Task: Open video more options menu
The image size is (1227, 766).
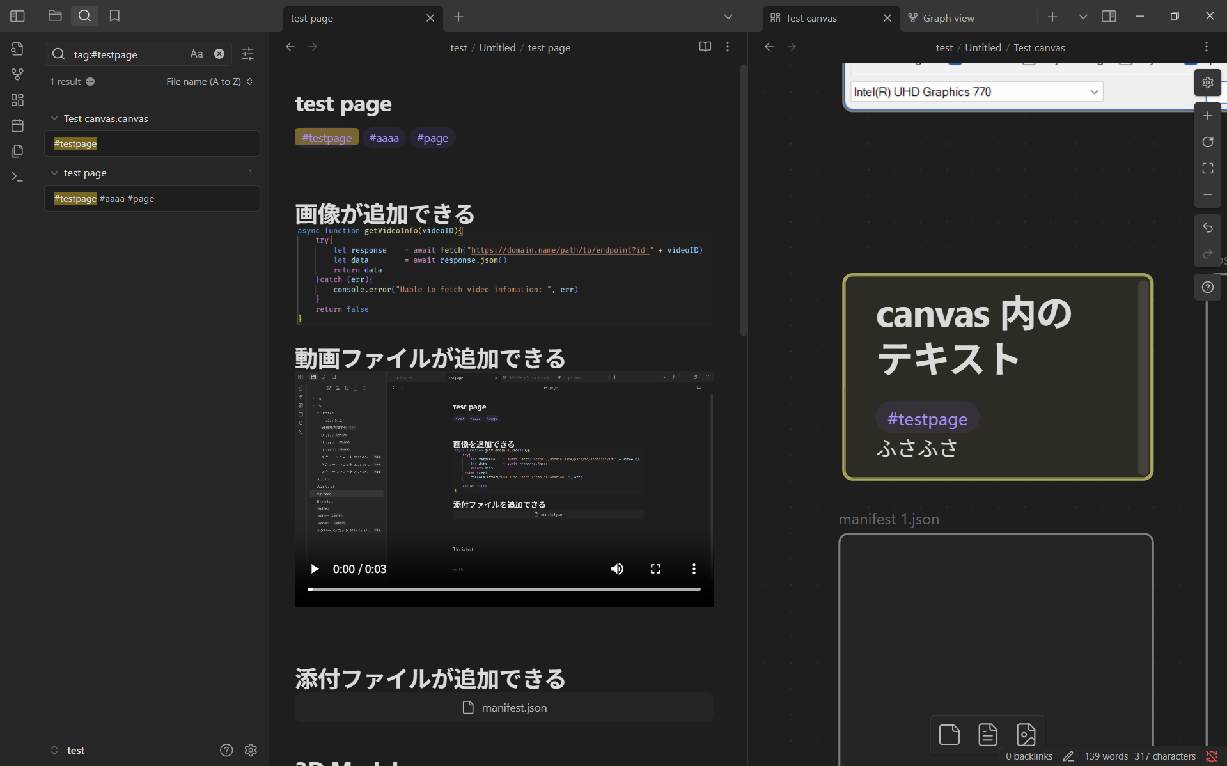Action: 694,569
